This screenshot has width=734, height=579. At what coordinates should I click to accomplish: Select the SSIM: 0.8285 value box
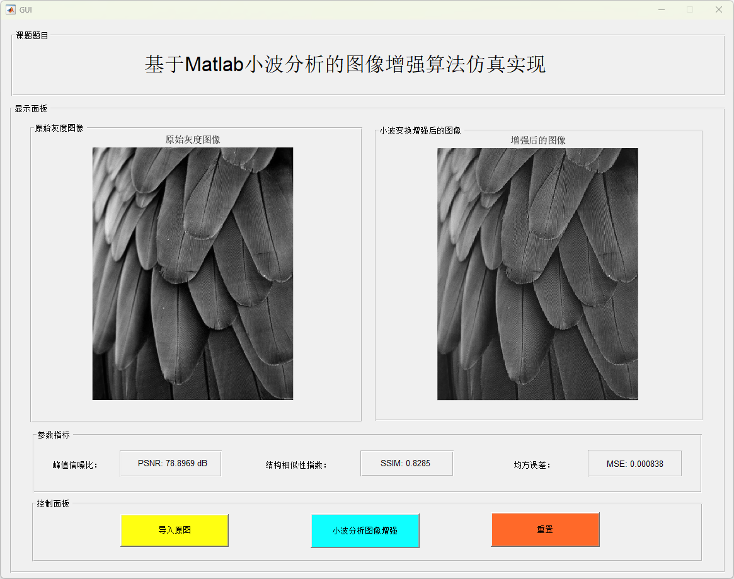tap(407, 463)
